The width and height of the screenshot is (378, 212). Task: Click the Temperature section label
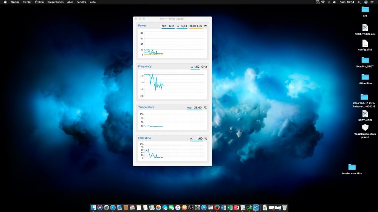pos(146,107)
